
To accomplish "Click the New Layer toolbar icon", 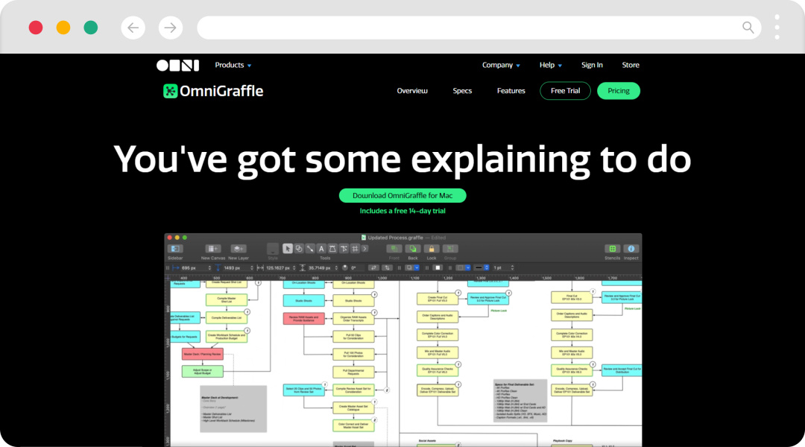I will 239,249.
